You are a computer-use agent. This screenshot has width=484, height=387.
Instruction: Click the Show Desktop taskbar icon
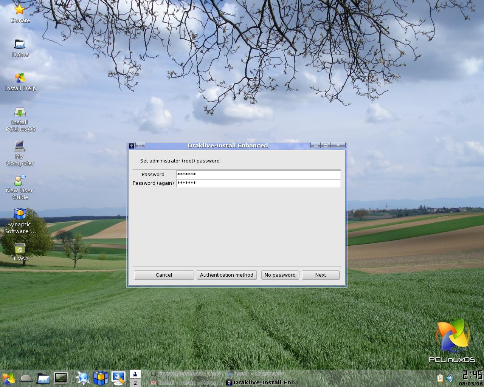(x=26, y=378)
